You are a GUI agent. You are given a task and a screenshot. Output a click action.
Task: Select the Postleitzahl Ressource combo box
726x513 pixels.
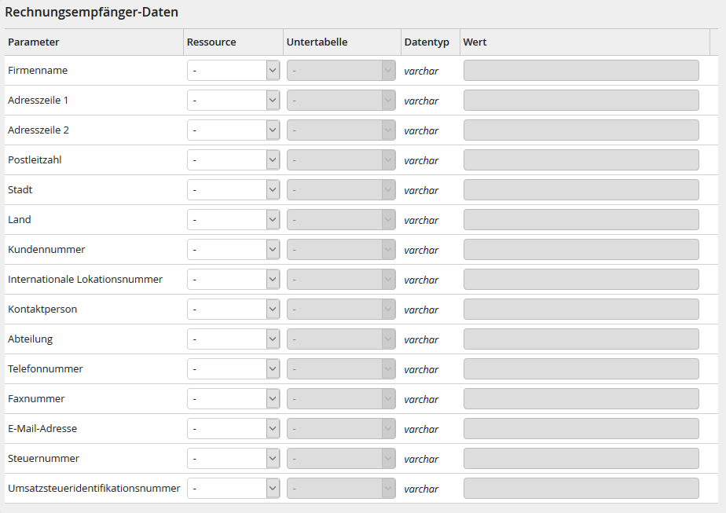(233, 160)
